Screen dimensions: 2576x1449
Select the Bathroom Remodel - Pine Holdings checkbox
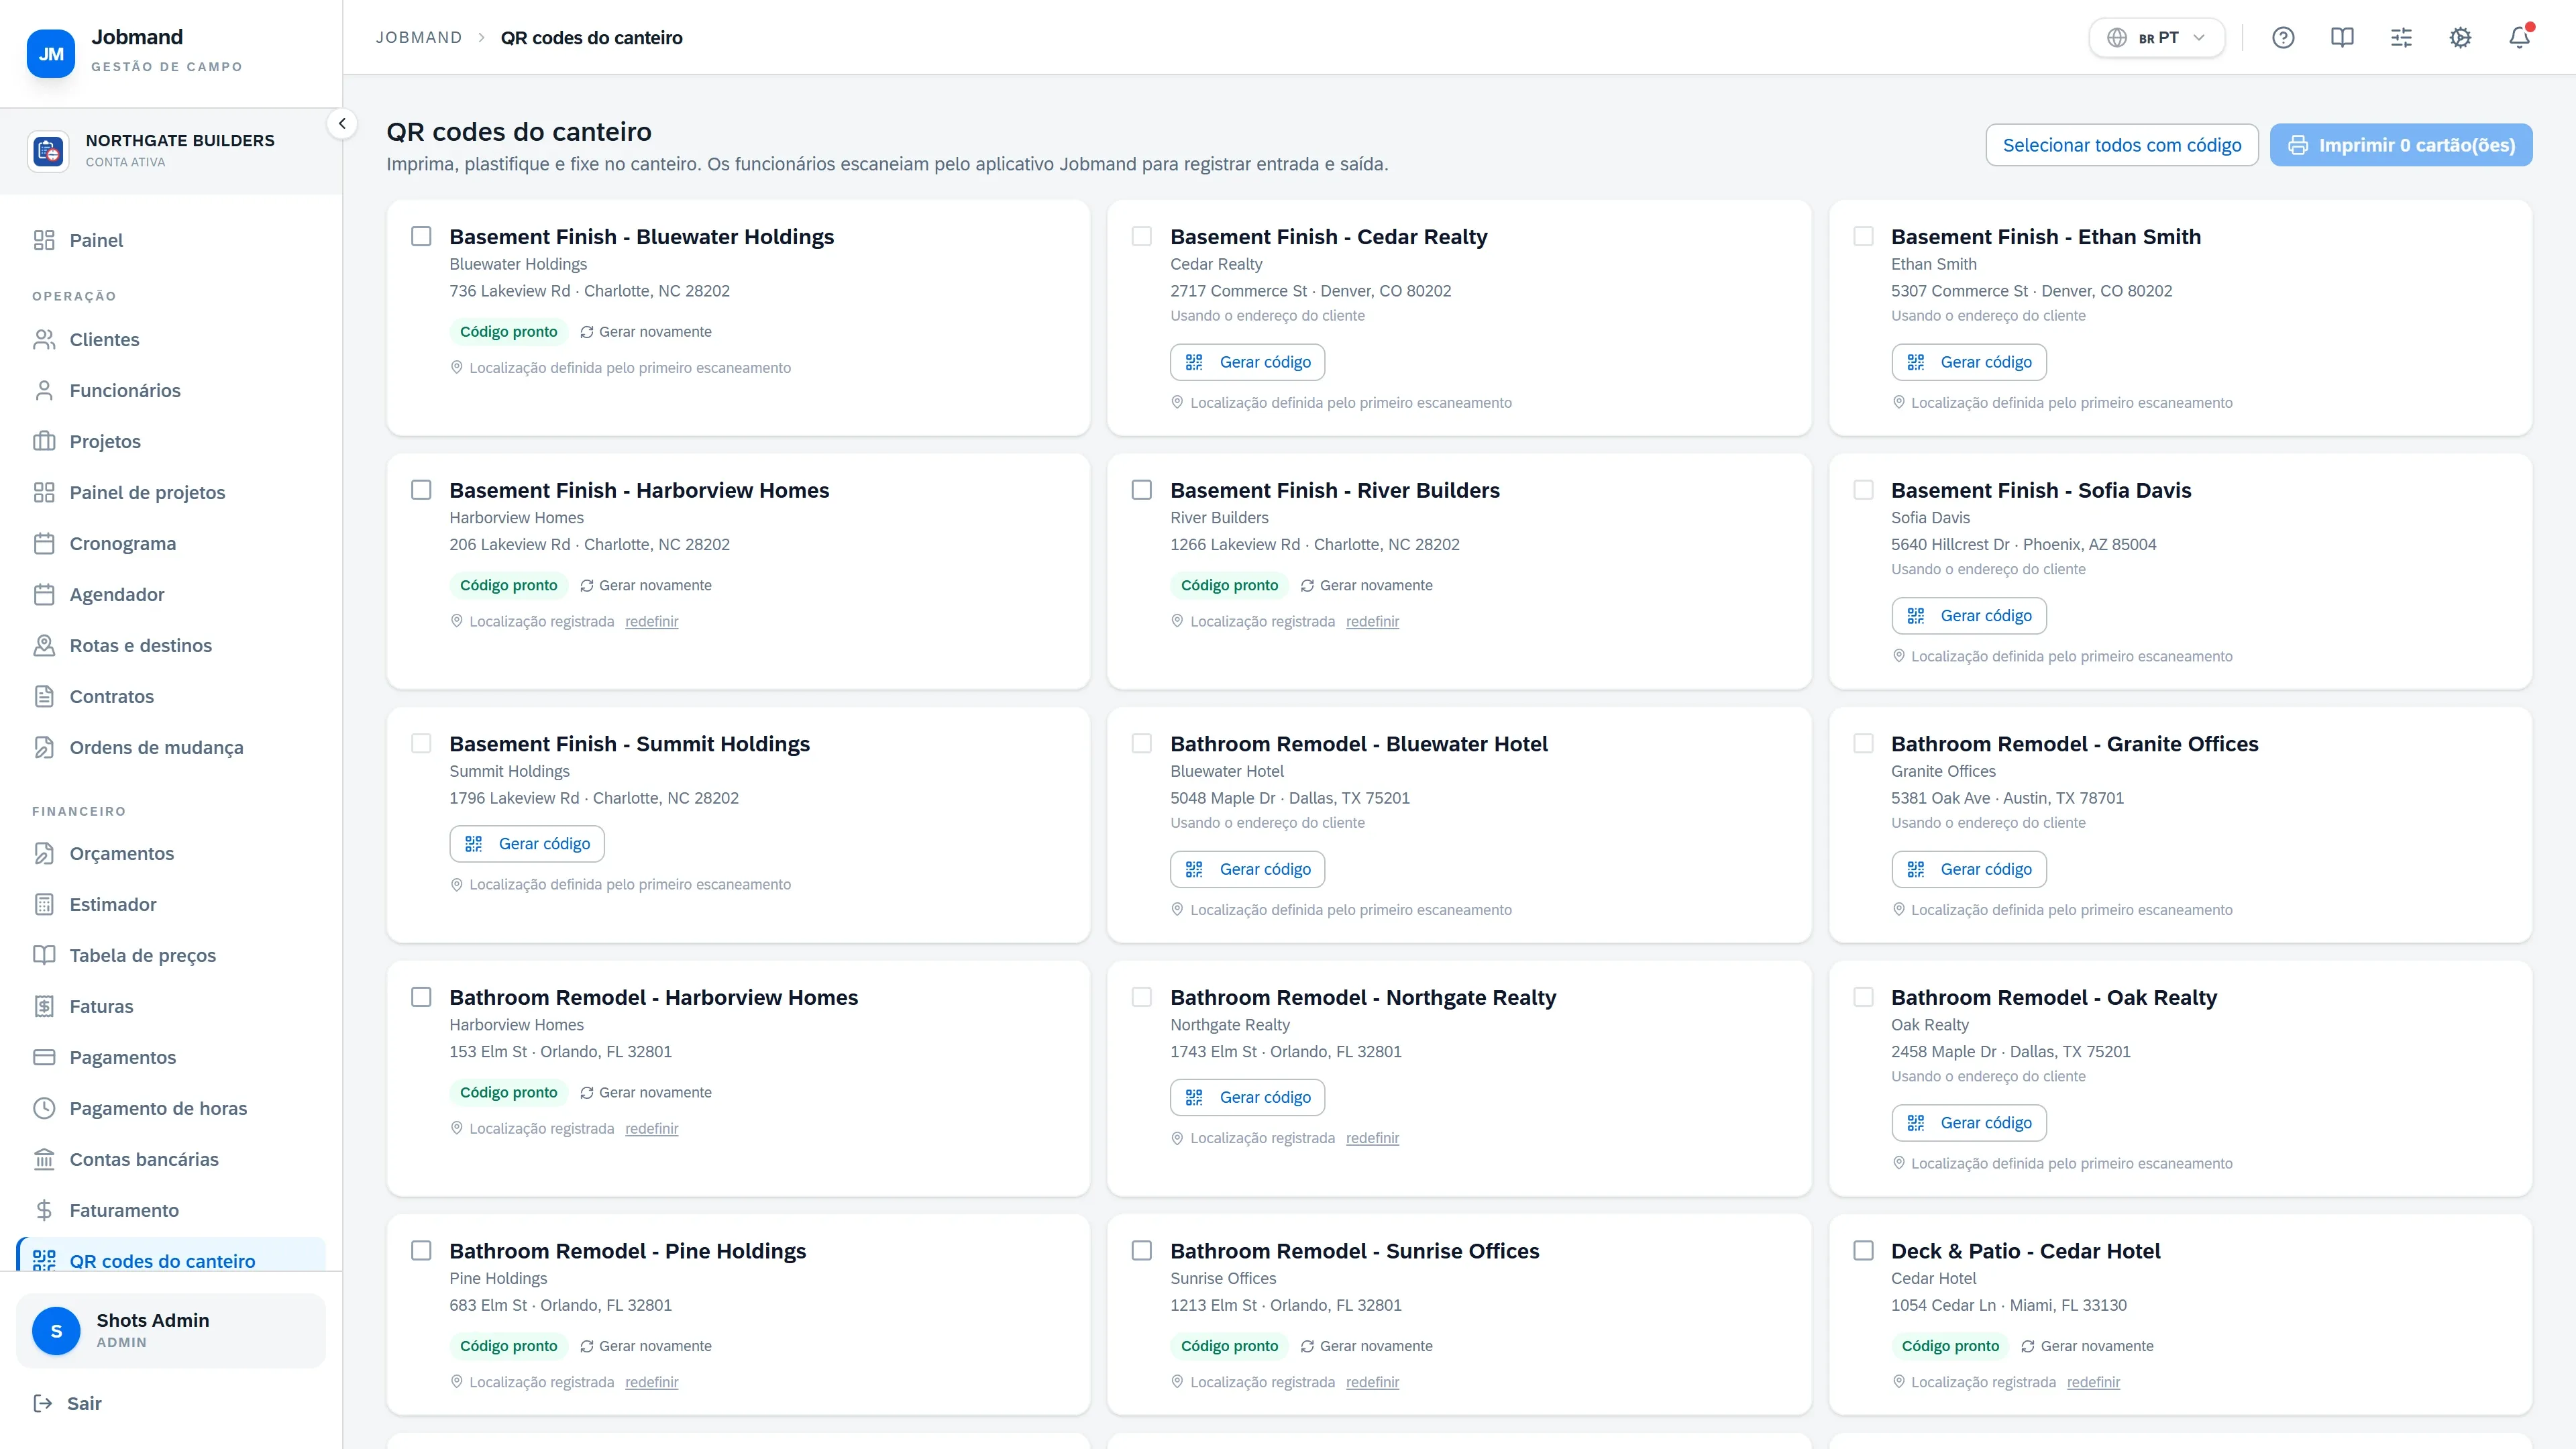421,1251
